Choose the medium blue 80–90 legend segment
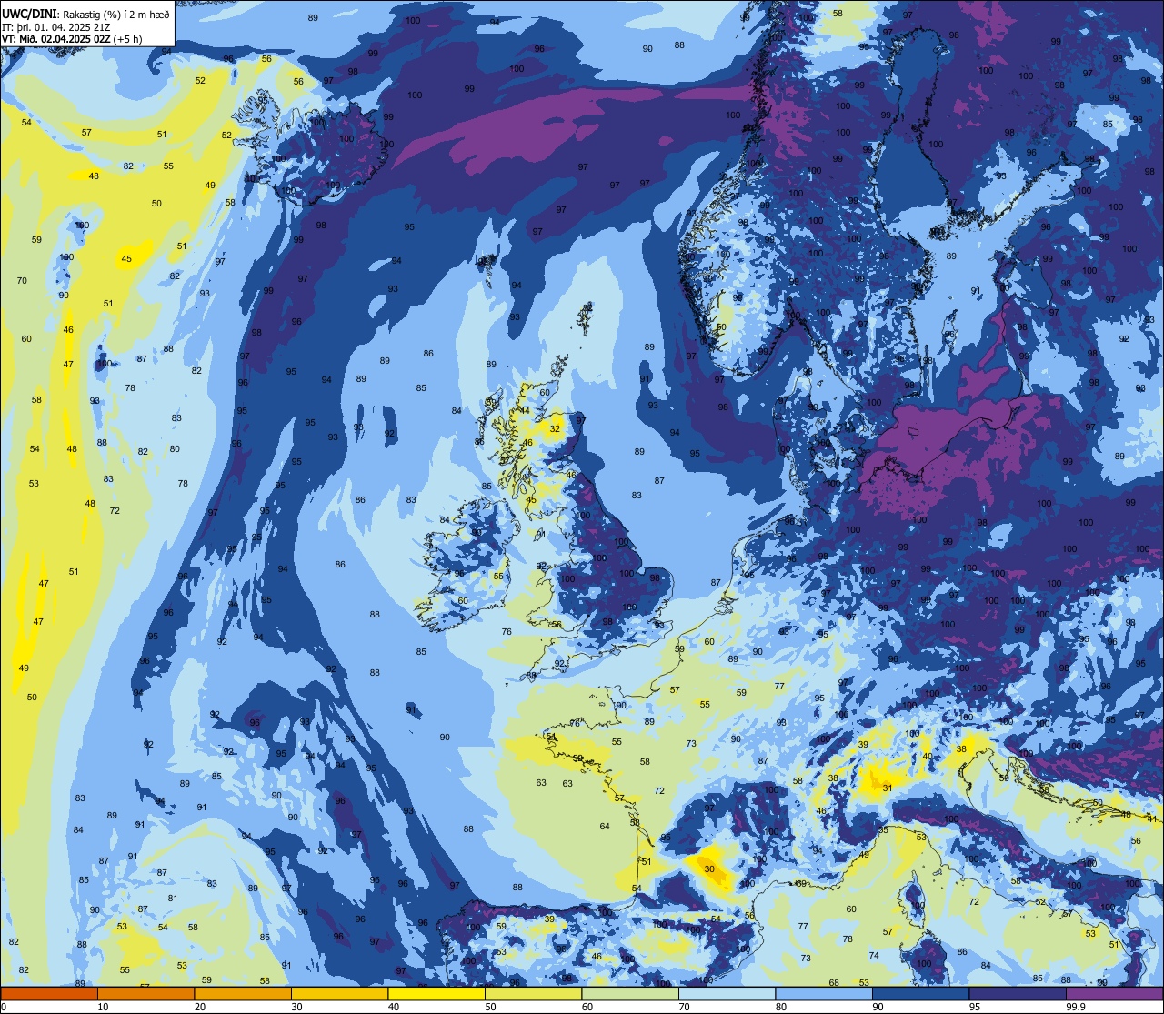This screenshot has height=1014, width=1164. coord(824,993)
